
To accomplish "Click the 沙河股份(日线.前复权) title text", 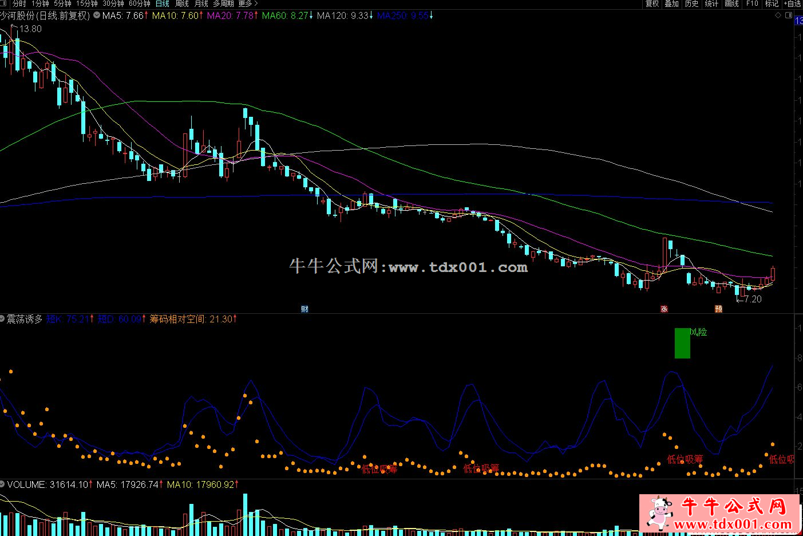I will click(x=45, y=15).
